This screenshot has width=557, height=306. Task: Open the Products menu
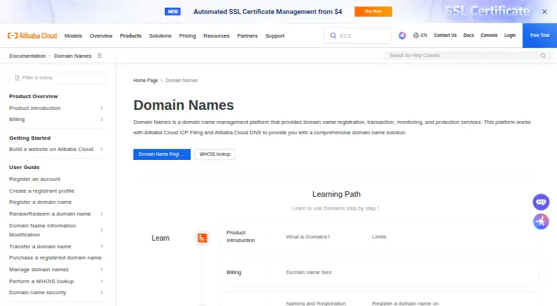131,36
